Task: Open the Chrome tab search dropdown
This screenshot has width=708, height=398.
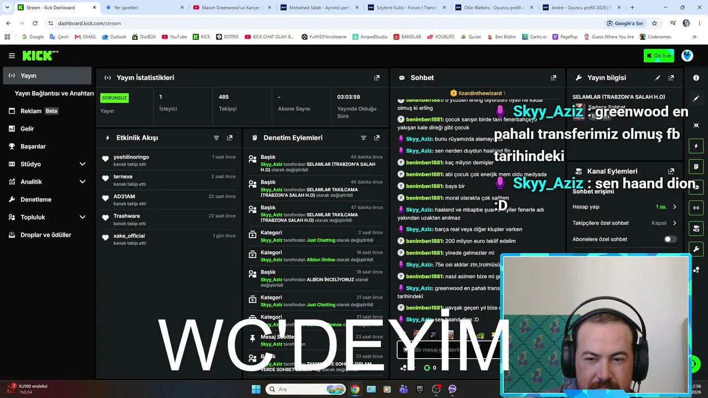Action: (7, 8)
